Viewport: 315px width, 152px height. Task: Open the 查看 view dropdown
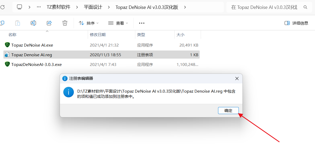click(118, 23)
